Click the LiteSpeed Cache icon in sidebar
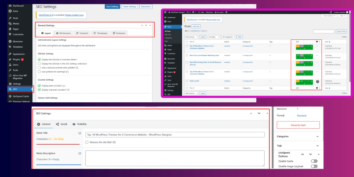The image size is (354, 177). [x=10, y=96]
